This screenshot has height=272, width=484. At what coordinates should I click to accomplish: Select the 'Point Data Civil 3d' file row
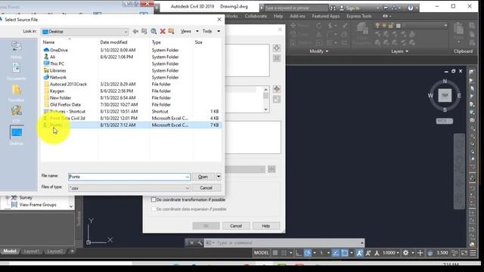[x=131, y=118]
